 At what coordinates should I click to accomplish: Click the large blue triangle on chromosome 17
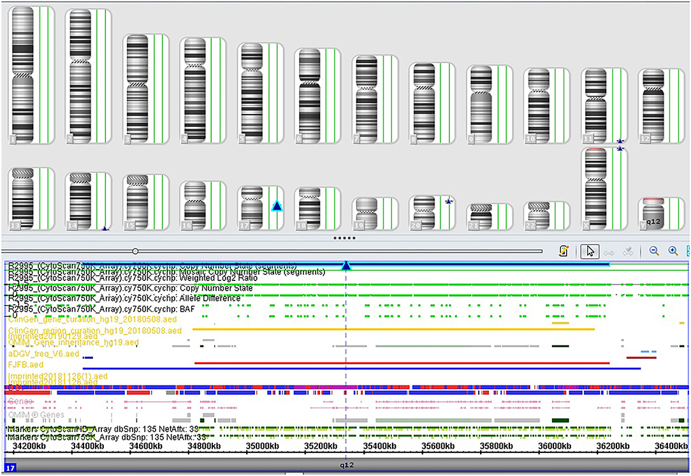pyautogui.click(x=277, y=206)
